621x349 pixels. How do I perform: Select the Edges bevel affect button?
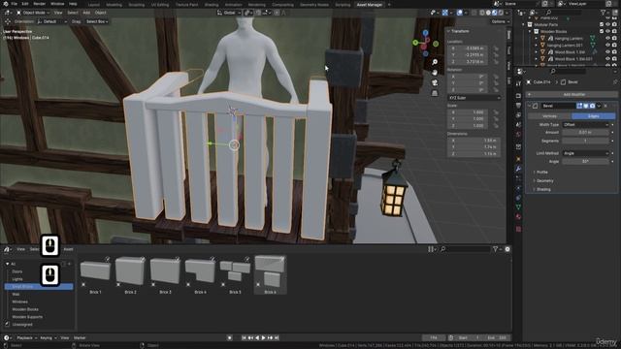[x=593, y=116]
